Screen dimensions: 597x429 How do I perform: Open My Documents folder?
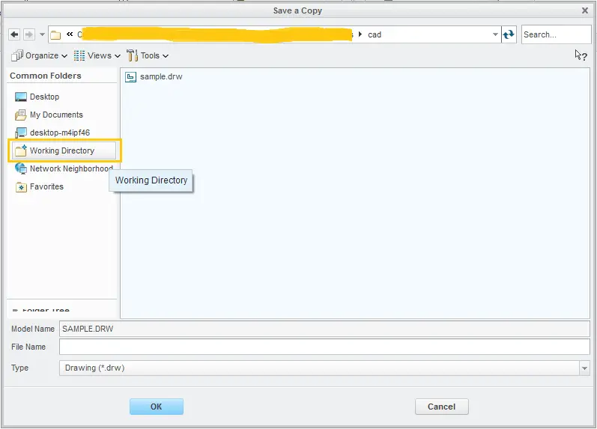point(55,115)
